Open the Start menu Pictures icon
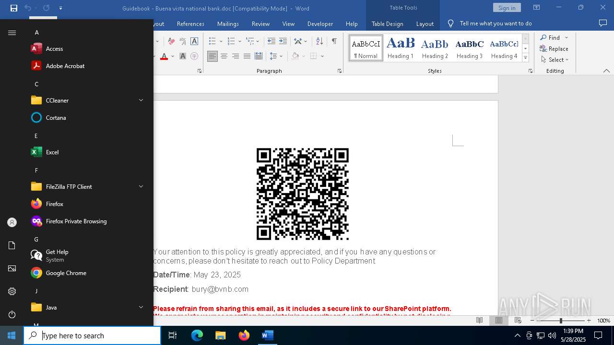Image resolution: width=614 pixels, height=345 pixels. point(12,268)
